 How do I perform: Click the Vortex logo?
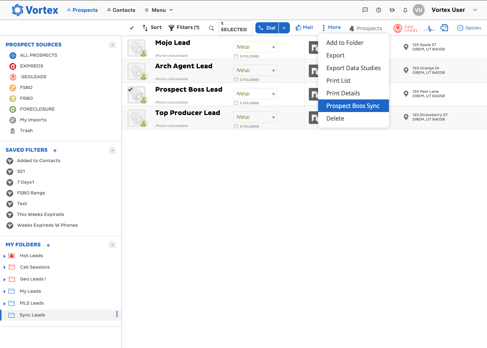pos(35,10)
